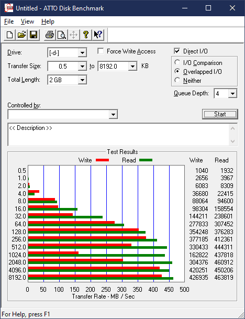This screenshot has width=245, height=319.
Task: Save results using the floppy disk icon
Action: pyautogui.click(x=34, y=35)
